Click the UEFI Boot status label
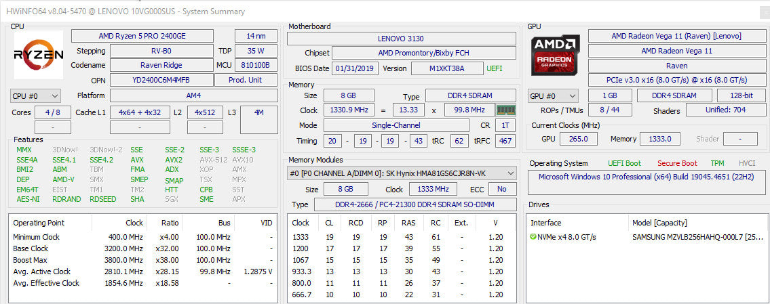 (x=624, y=163)
